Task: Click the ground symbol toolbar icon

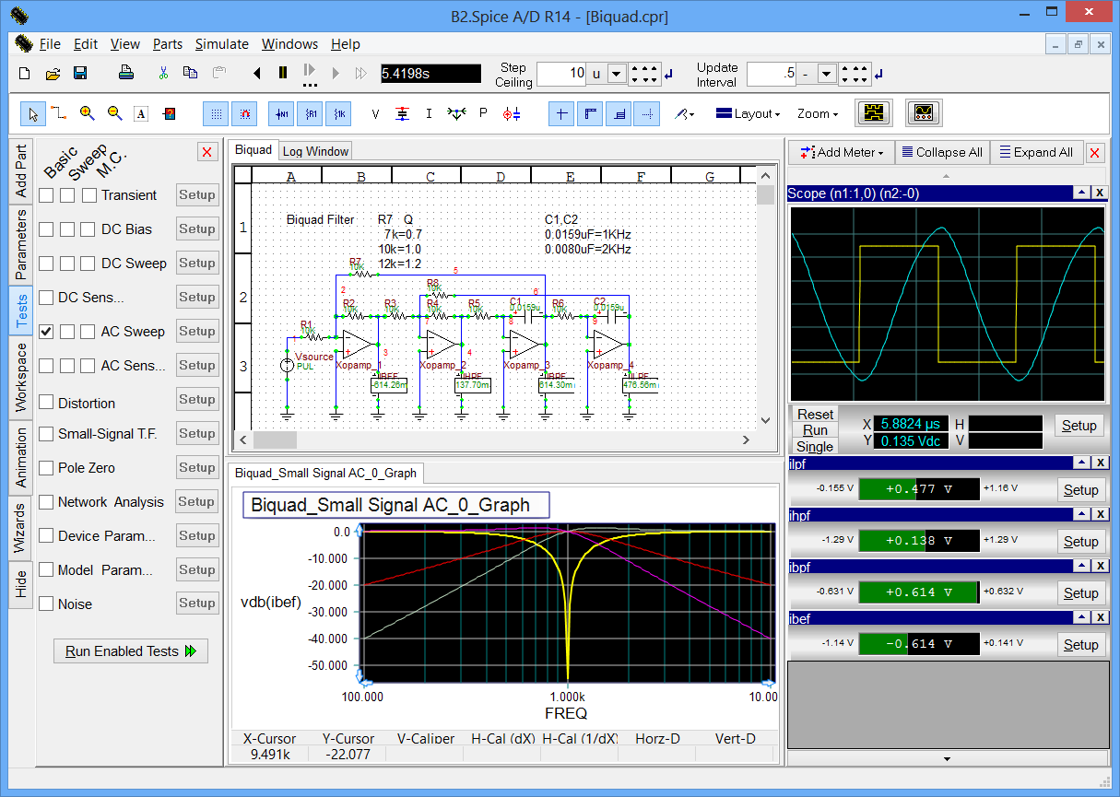Action: pyautogui.click(x=402, y=114)
